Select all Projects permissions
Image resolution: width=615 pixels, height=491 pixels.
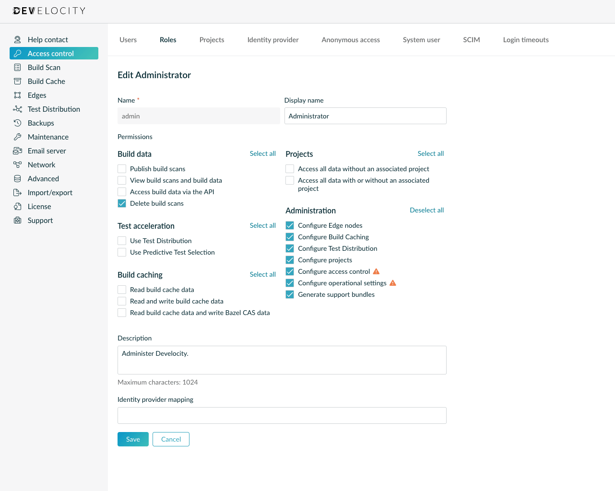pyautogui.click(x=430, y=153)
